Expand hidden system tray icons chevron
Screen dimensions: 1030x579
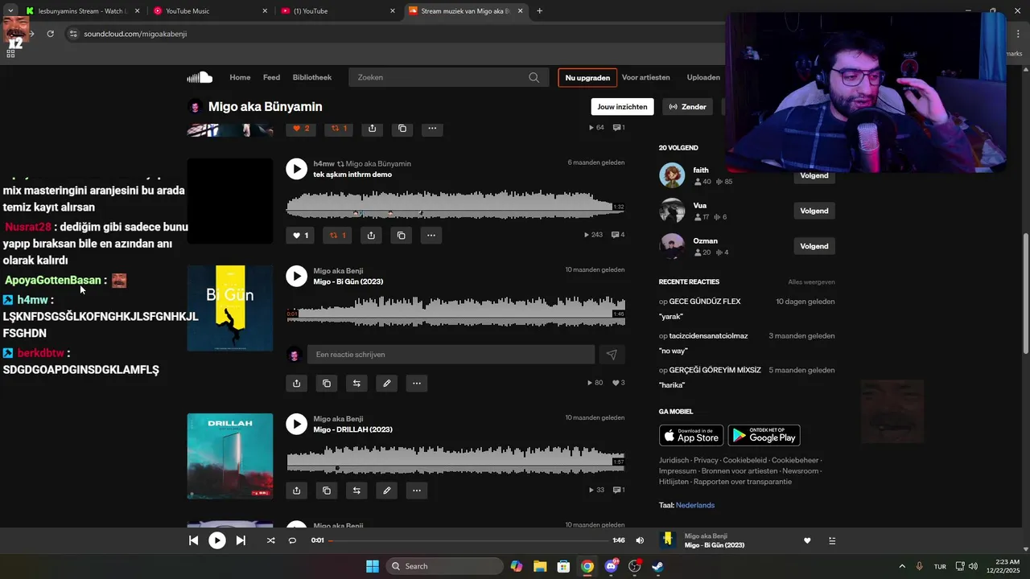pos(901,566)
